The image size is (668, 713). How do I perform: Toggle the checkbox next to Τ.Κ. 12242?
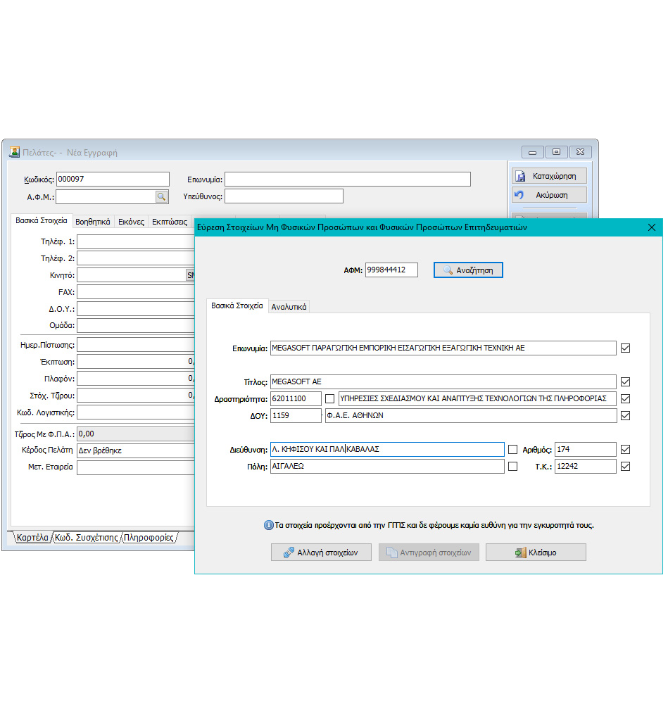click(625, 466)
